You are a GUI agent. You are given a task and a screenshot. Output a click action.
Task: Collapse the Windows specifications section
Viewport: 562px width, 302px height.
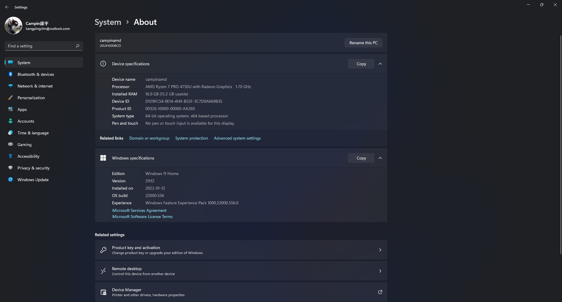point(380,158)
